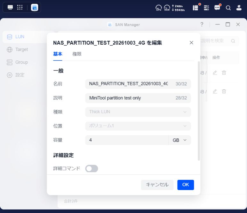The height and width of the screenshot is (213, 247).
Task: Edit the second LUN row pencil icon
Action: click(215, 91)
